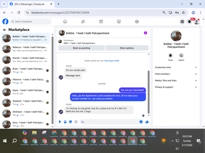The image size is (205, 153).
Task: Open Rebecca conversation in list
Action: 25,49
